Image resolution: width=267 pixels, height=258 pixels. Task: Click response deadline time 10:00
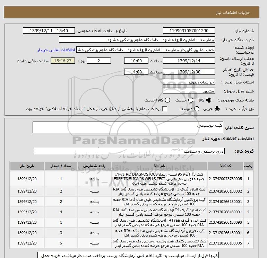pyautogui.click(x=136, y=61)
